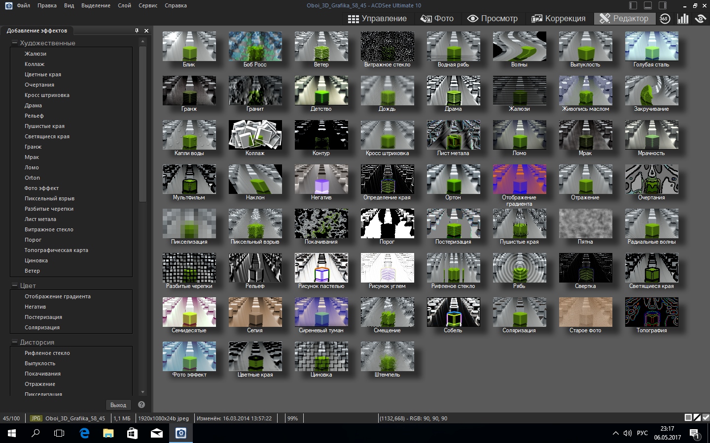Click the diagonal split status bar icon
Viewport: 710px width, 443px height.
(x=697, y=417)
